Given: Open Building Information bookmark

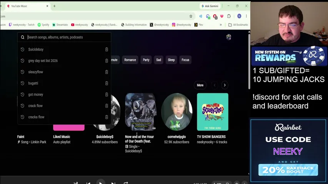Looking at the screenshot, I should (x=134, y=25).
